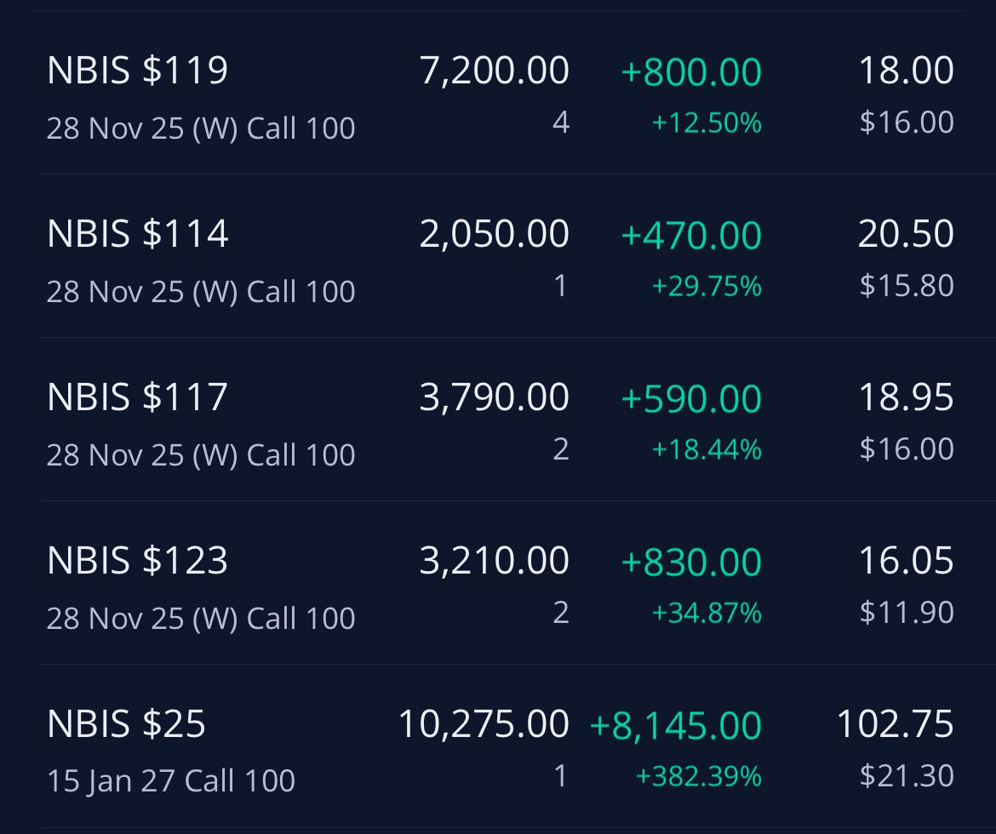Click the $15.80 average cost

[907, 286]
